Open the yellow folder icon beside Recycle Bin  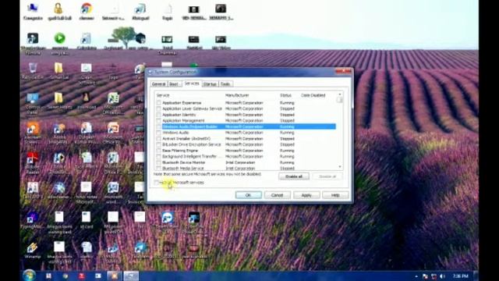59,71
